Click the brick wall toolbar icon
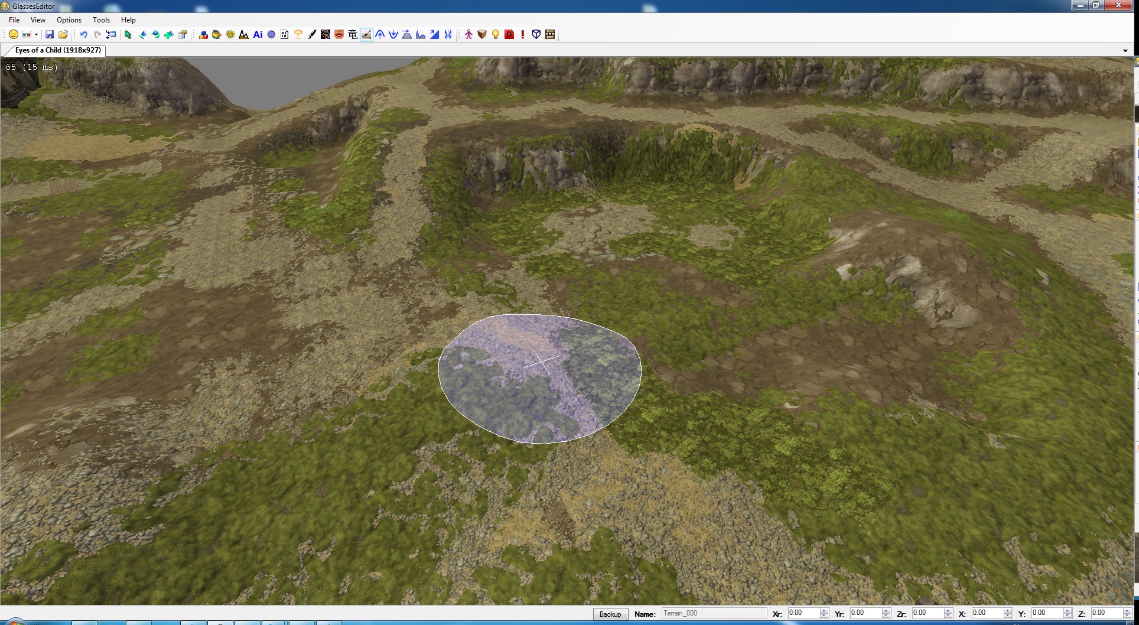 click(x=550, y=35)
